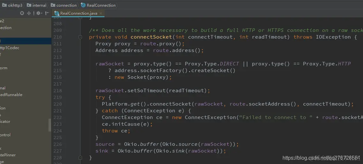Click the 'sink' field on line 227
Screen dimensions: 363x164
[102, 151]
